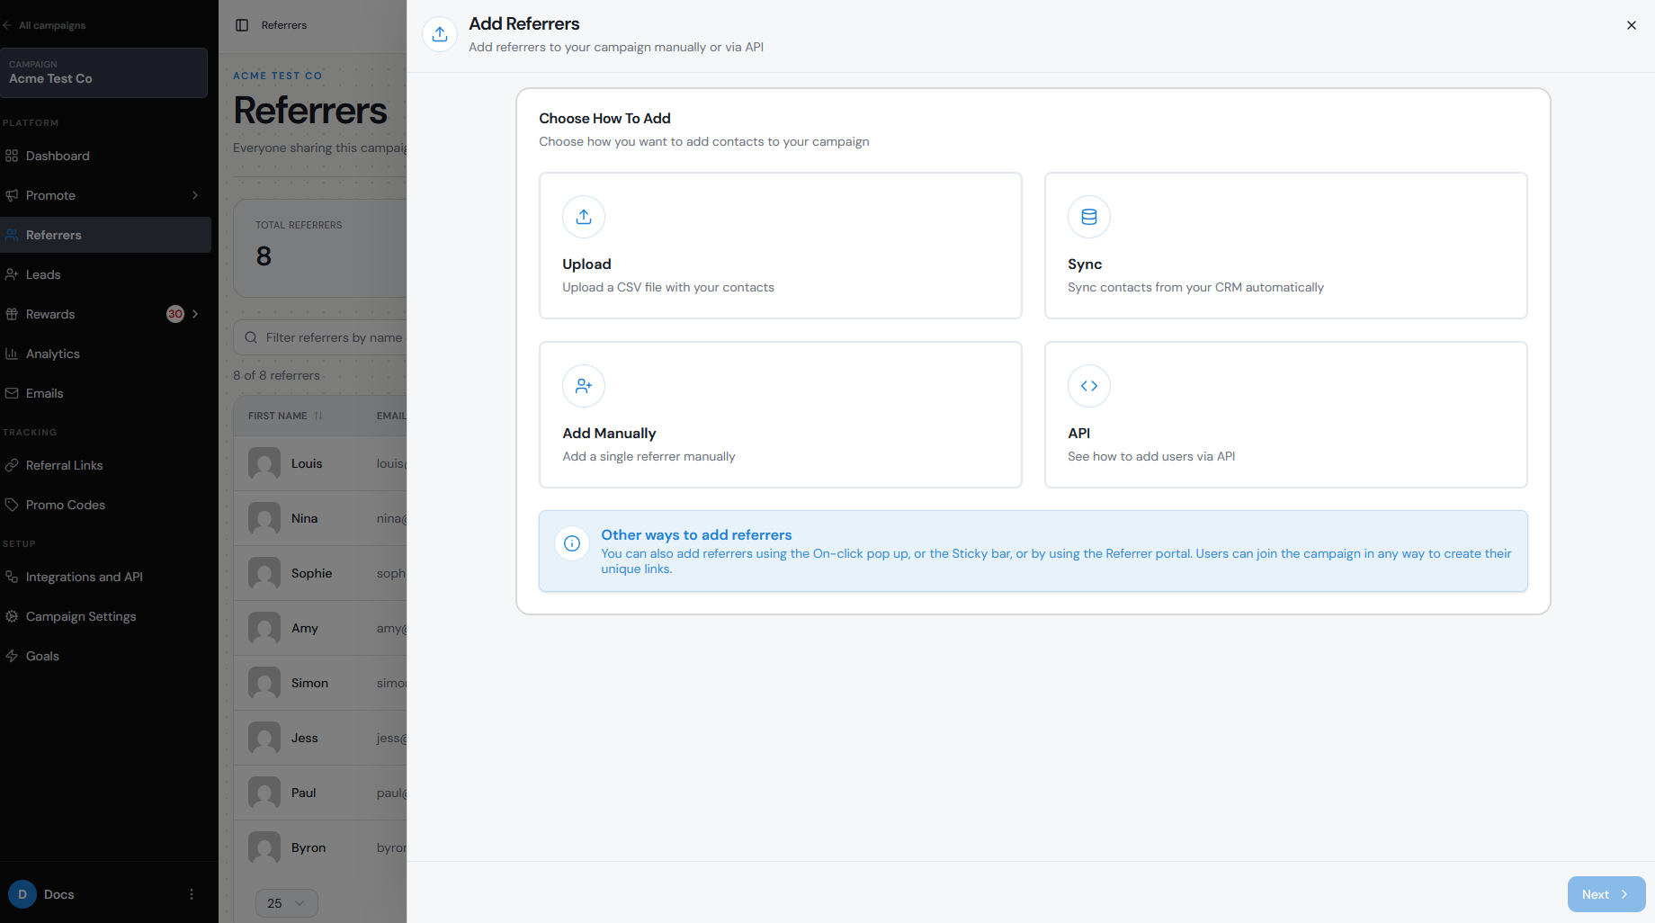Click Nina's avatar thumbnail
Viewport: 1655px width, 923px height.
point(264,518)
